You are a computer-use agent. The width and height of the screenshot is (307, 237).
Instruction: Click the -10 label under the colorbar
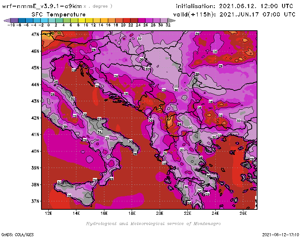(11, 25)
